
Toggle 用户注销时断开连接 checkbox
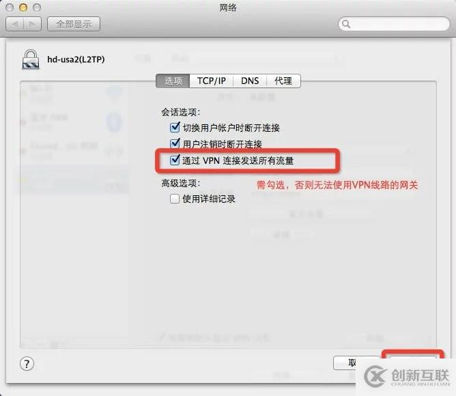[175, 143]
